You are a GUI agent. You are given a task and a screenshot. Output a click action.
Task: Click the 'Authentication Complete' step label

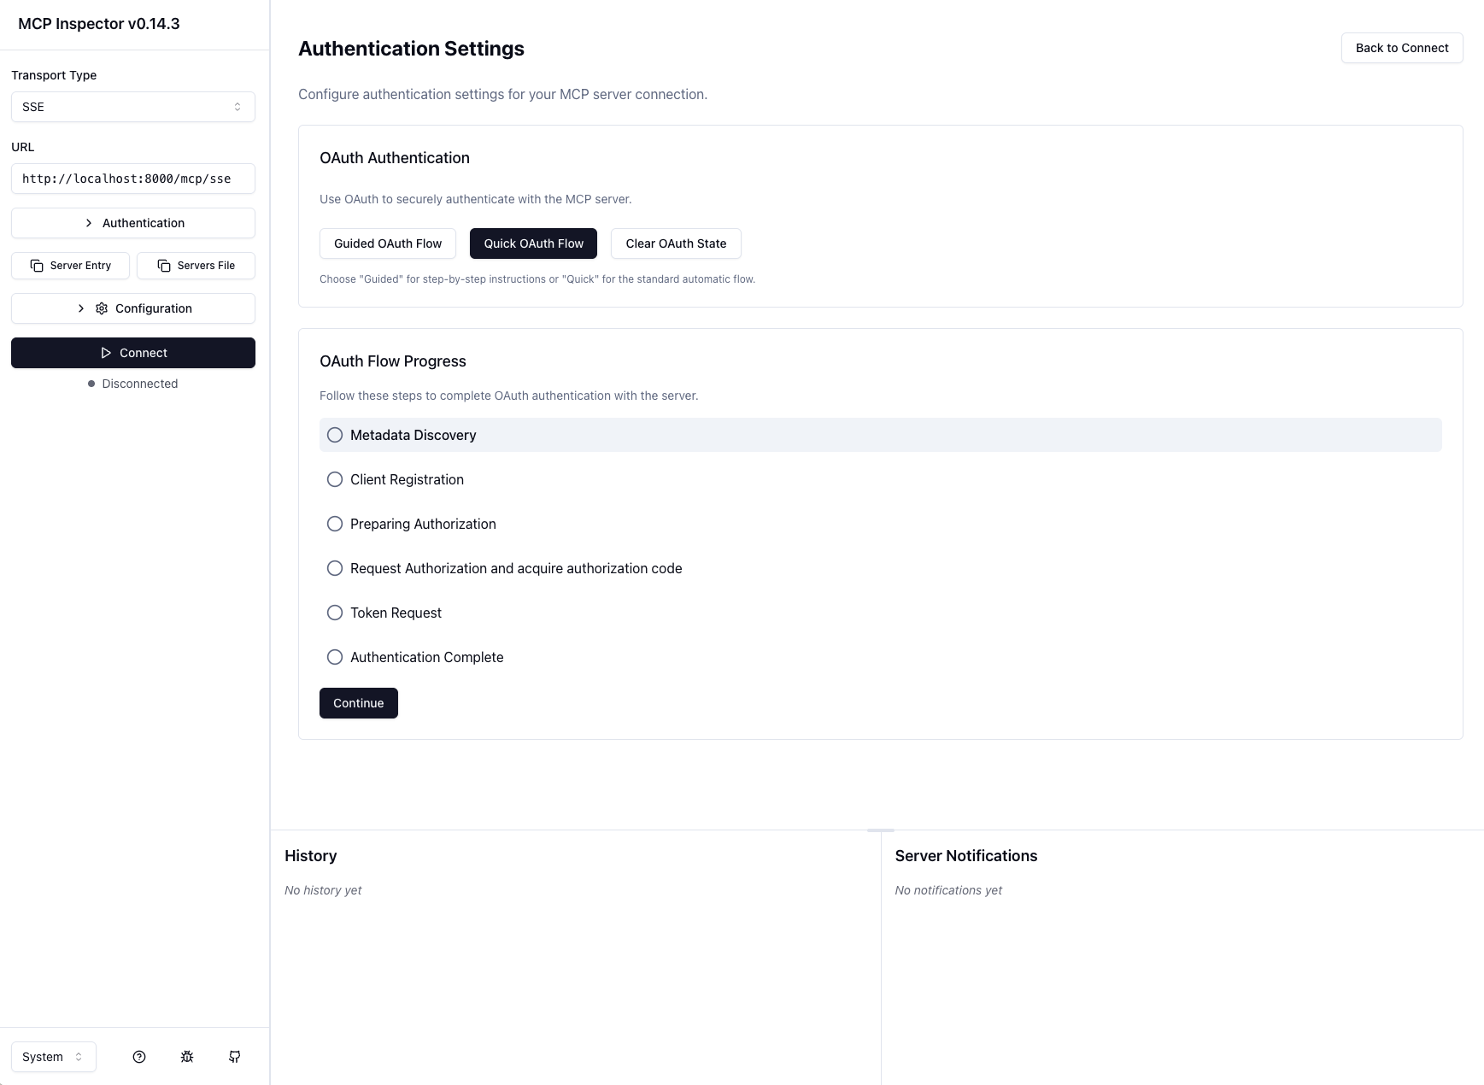tap(426, 657)
